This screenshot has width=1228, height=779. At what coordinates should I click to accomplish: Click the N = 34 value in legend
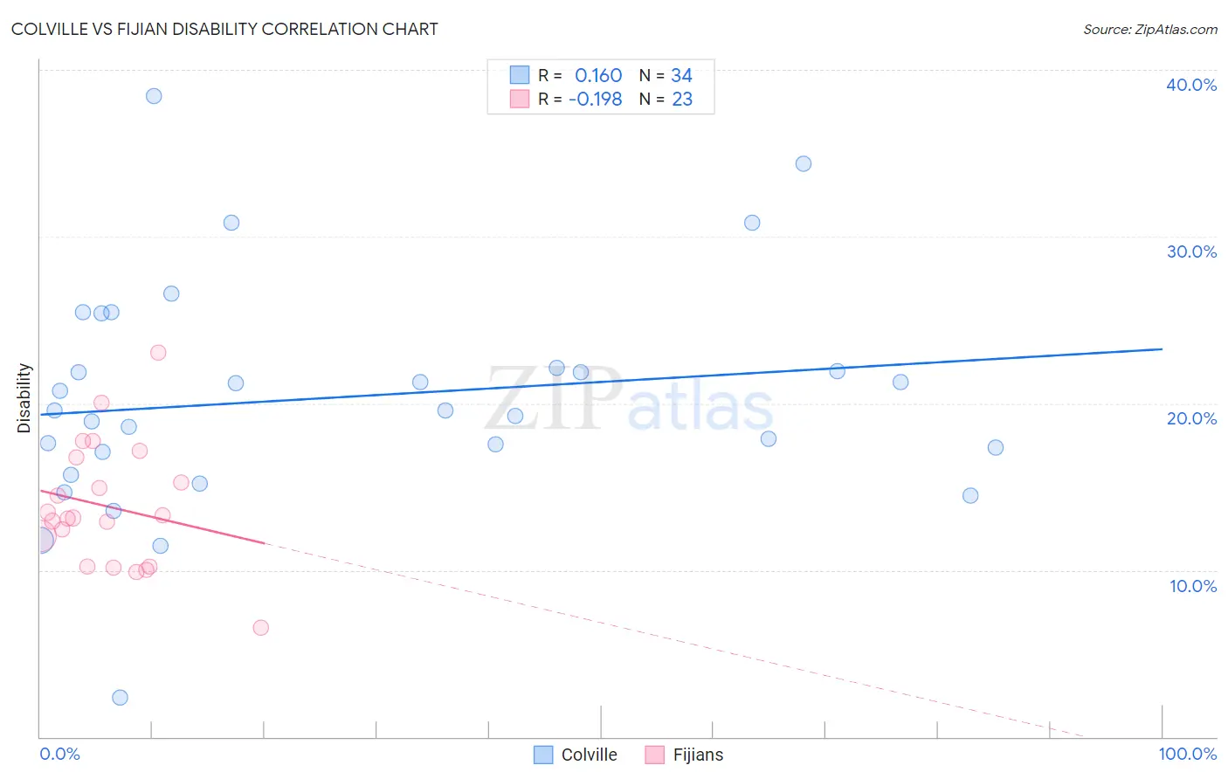click(x=666, y=75)
